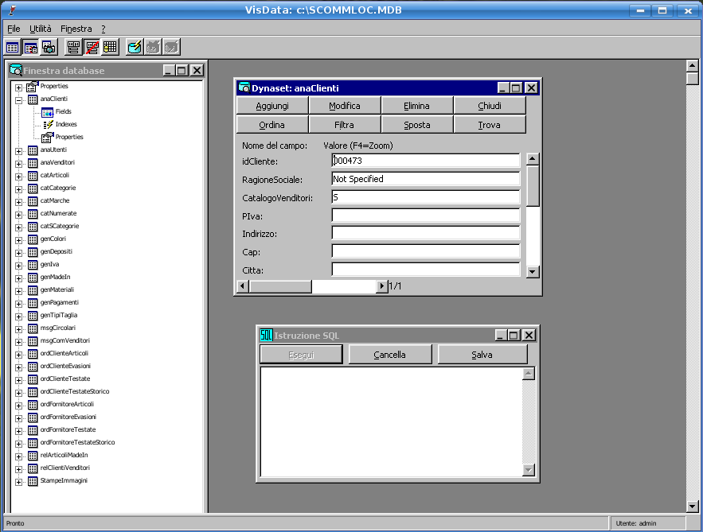Click the Fields icon under anaClienti
This screenshot has height=532, width=703.
[x=47, y=112]
